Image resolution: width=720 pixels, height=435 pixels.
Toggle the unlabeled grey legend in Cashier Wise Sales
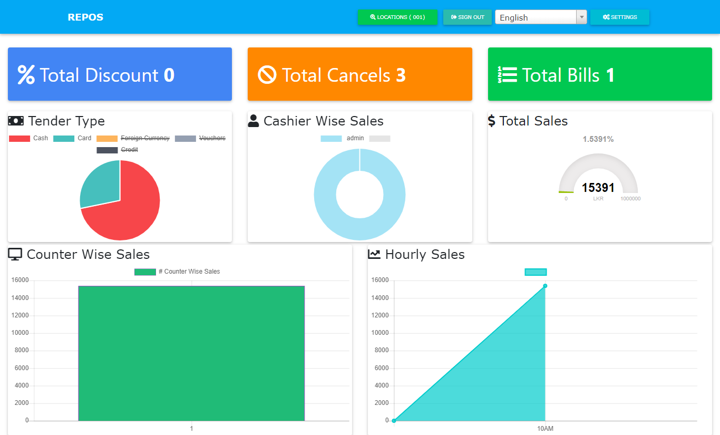tap(380, 138)
